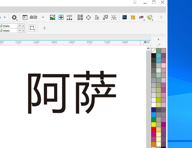Launch the Photoshop PS icon
Image resolution: width=192 pixels, height=148 pixels.
click(125, 17)
